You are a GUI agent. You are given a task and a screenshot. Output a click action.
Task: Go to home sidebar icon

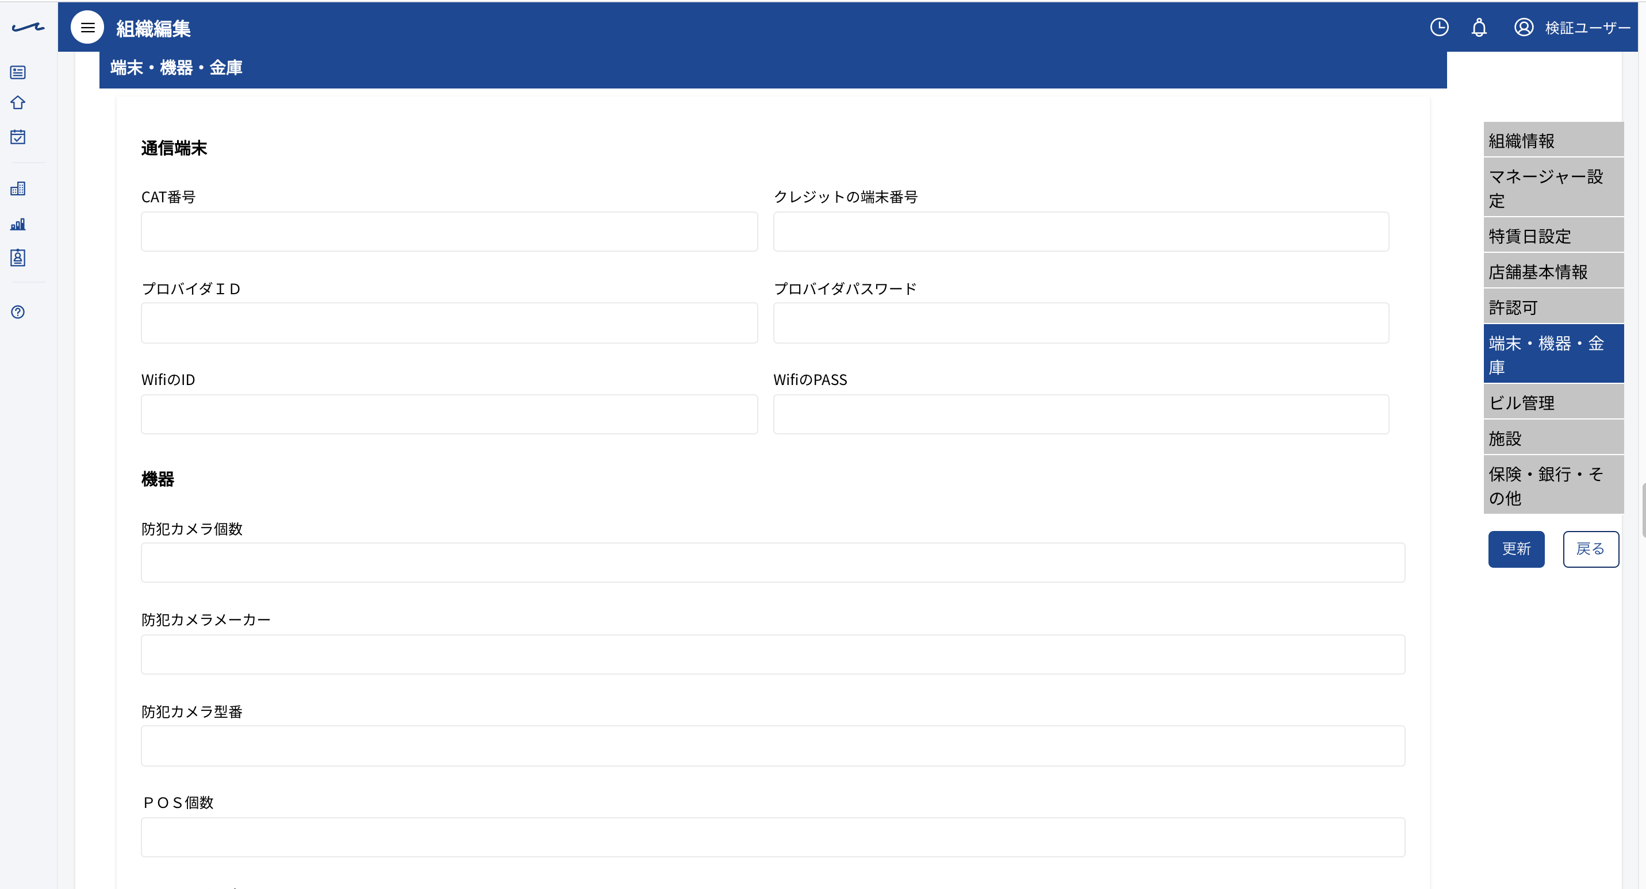click(x=18, y=103)
